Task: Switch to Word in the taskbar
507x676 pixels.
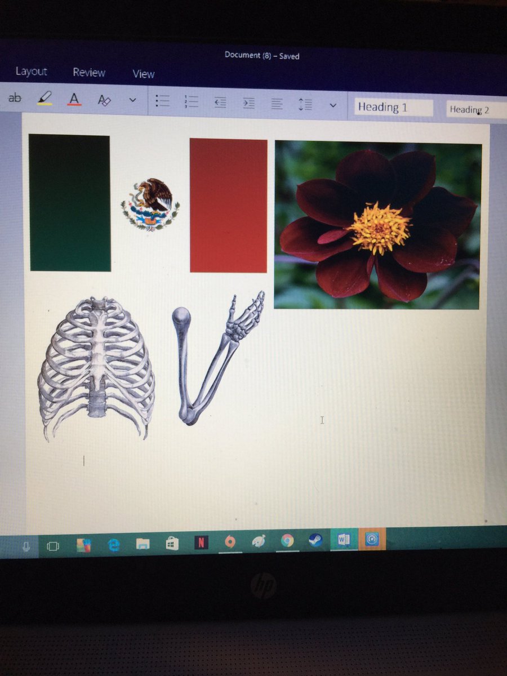Action: click(344, 540)
